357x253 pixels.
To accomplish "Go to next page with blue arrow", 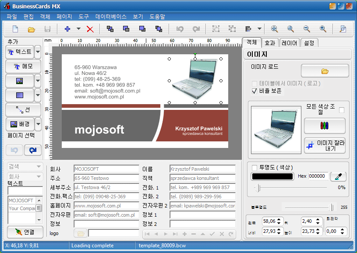I will tap(33, 150).
